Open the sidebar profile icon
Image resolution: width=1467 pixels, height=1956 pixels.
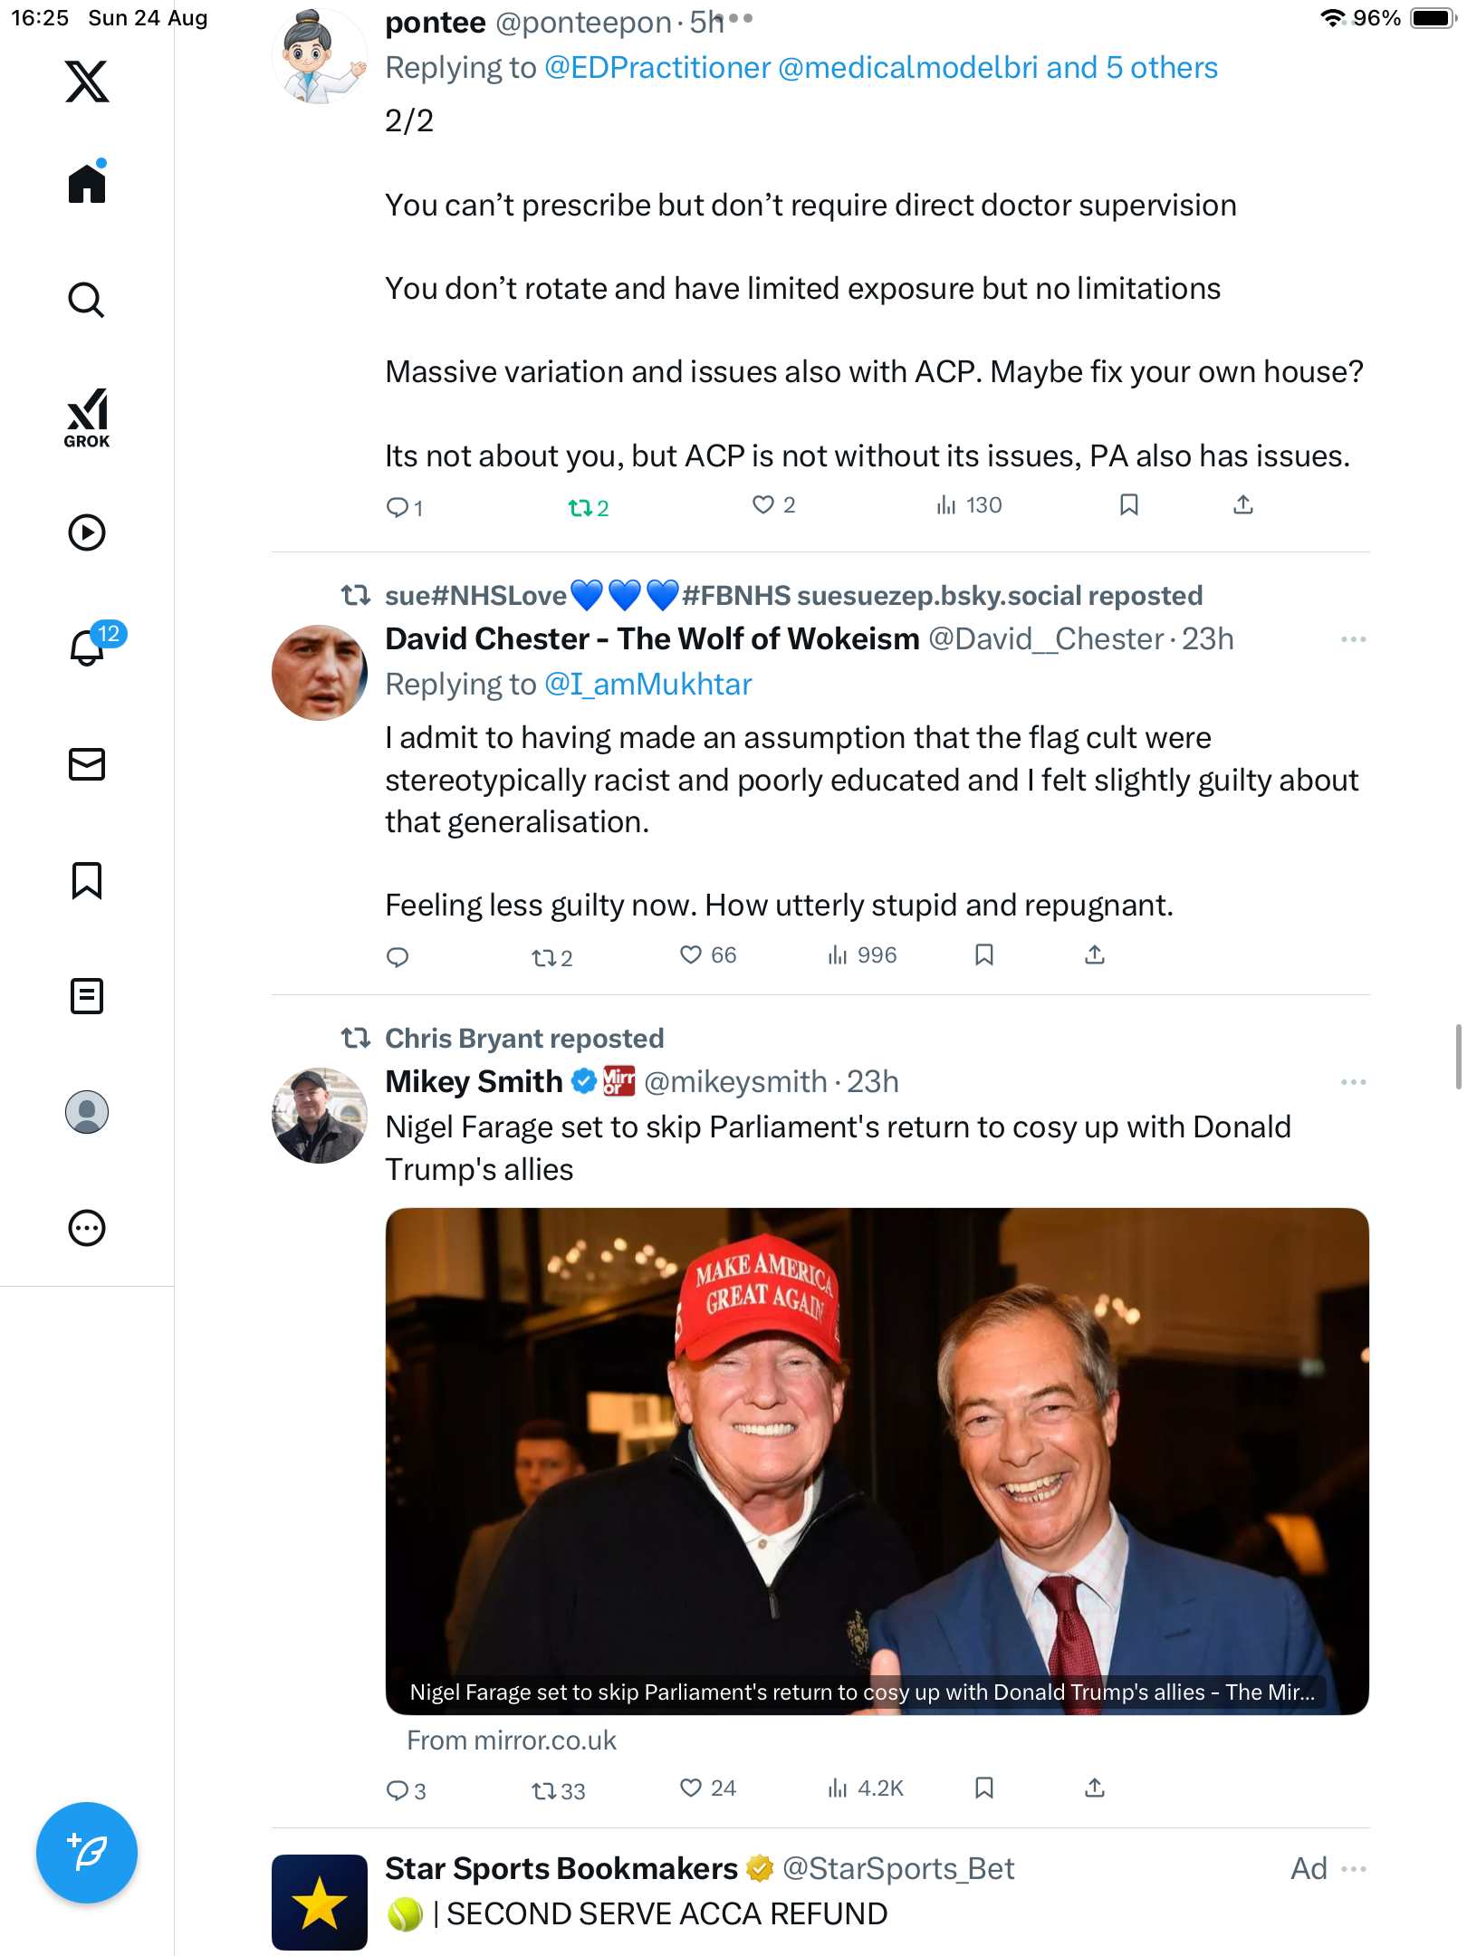coord(87,1112)
